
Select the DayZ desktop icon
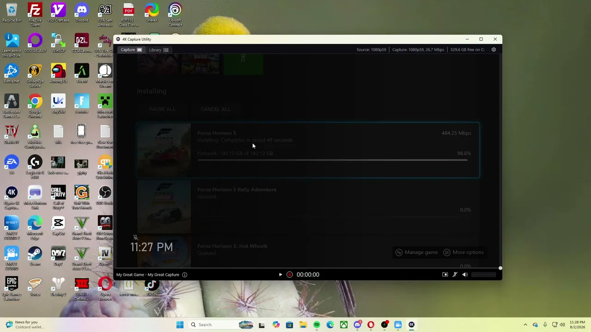point(58,256)
